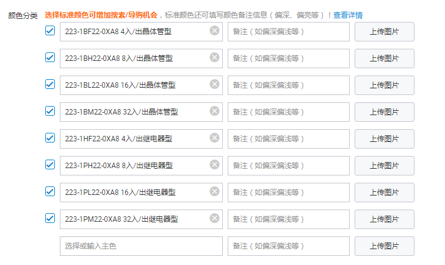Clear the 223-1PM22-0XA8 32入 relay entry

tap(214, 218)
